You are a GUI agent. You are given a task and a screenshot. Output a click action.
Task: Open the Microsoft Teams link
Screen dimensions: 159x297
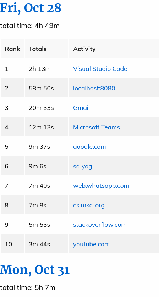tap(97, 127)
